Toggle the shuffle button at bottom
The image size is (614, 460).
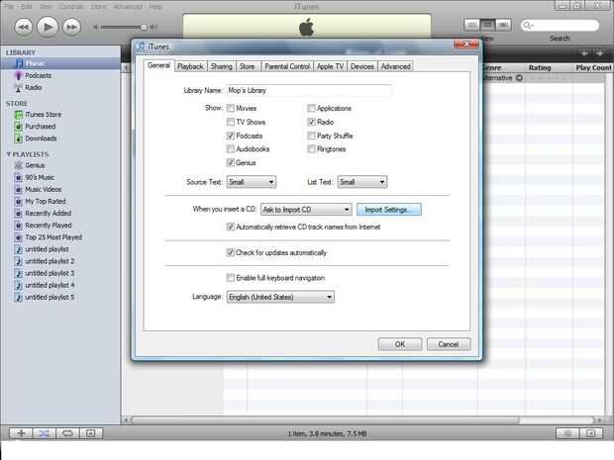tap(44, 433)
